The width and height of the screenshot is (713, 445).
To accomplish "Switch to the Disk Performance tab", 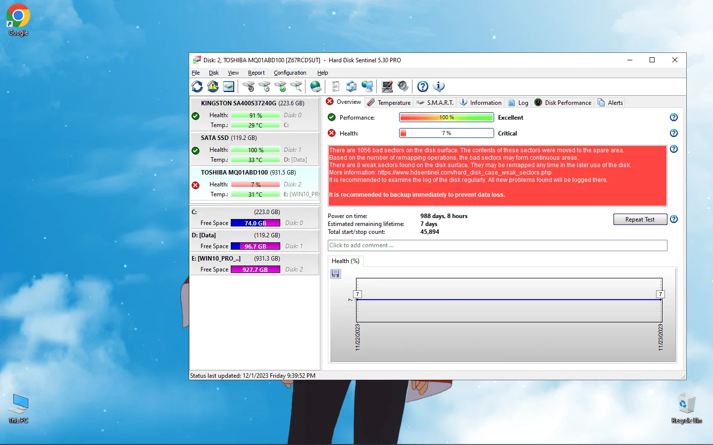I will click(562, 102).
